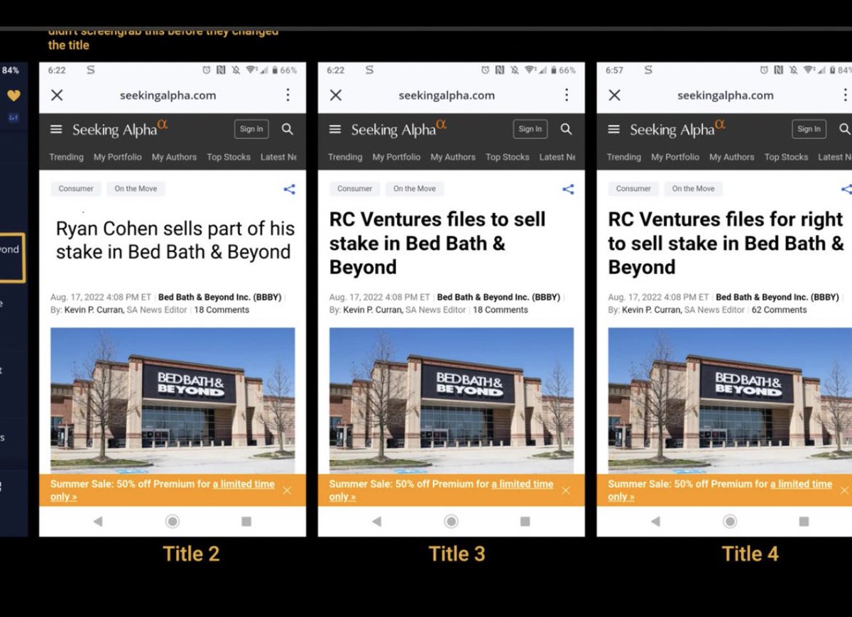This screenshot has width=852, height=617.
Task: Dismiss Summer Sale banner in Title 2 screenshot
Action: tap(287, 491)
